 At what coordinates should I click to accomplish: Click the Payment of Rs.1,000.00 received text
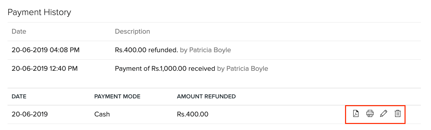click(x=165, y=69)
